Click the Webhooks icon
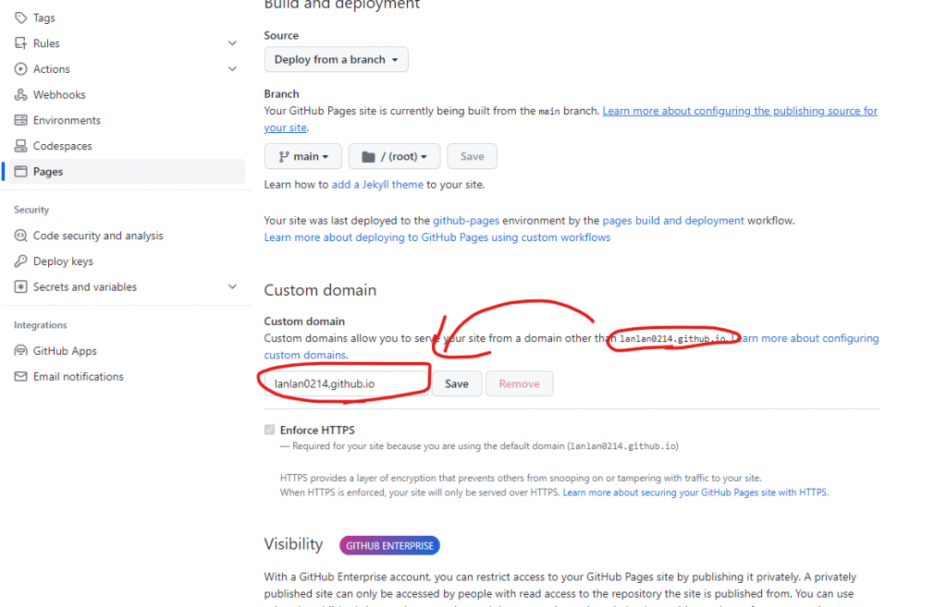The image size is (947, 607). (20, 95)
